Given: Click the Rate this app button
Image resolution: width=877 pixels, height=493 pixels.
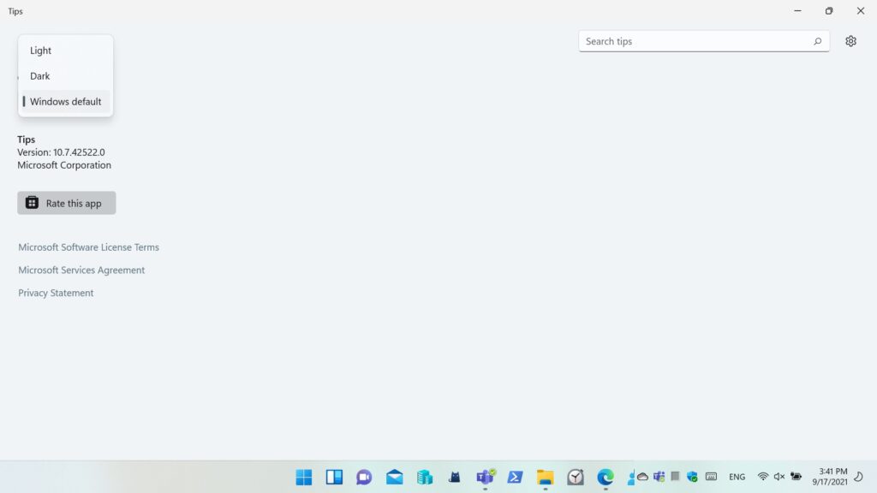Looking at the screenshot, I should tap(67, 203).
